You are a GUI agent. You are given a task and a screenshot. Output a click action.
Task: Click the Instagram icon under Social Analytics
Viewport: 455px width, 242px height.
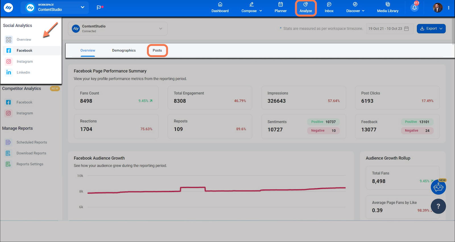tap(9, 61)
